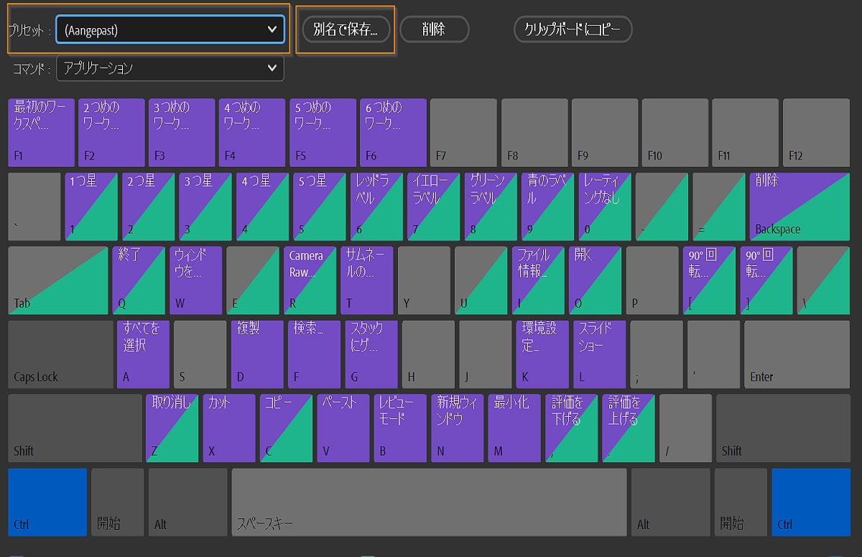Select the O key labeled 開く
Image resolution: width=862 pixels, height=557 pixels.
[595, 280]
